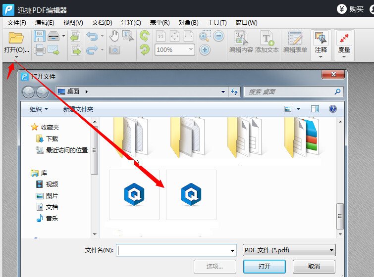Click the Fit width icon
This screenshot has height=277, width=374.
click(x=188, y=36)
